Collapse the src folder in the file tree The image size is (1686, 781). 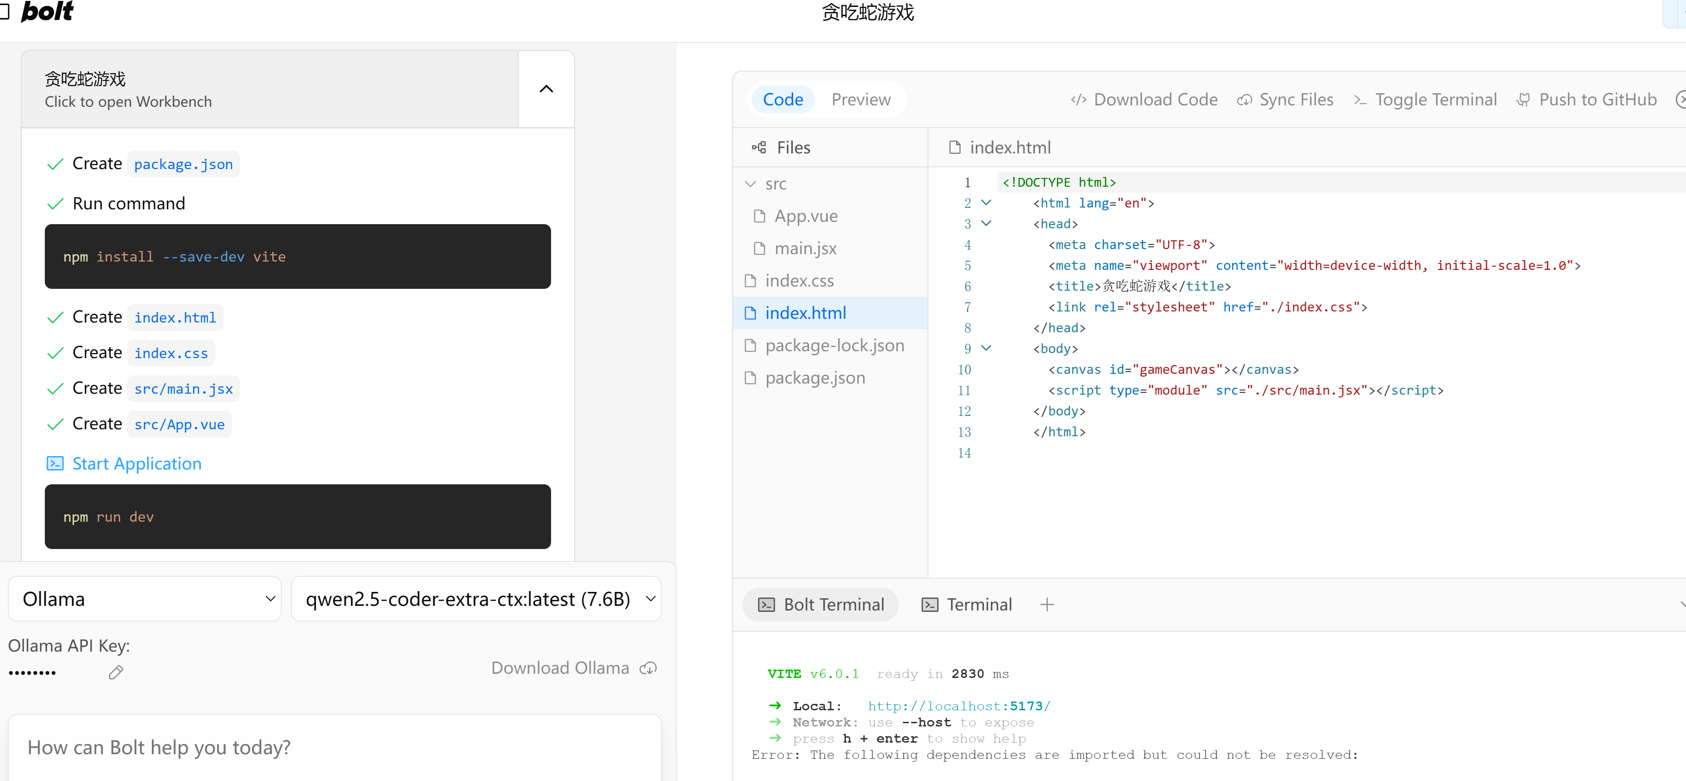pos(751,184)
